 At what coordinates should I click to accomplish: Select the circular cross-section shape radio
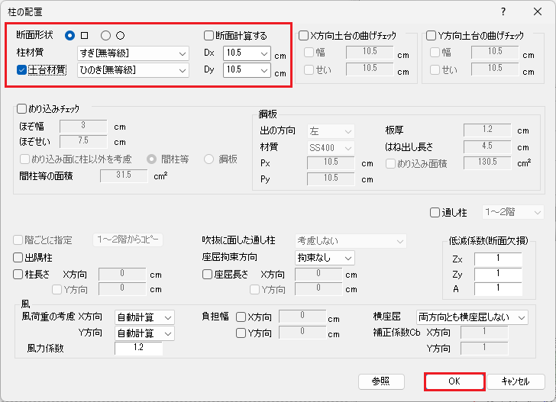click(x=106, y=35)
